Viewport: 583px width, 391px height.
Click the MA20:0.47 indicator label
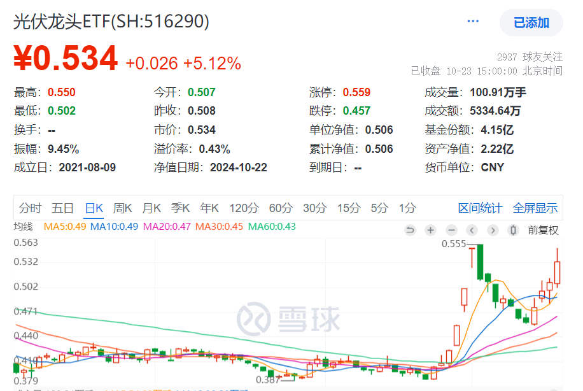click(167, 227)
